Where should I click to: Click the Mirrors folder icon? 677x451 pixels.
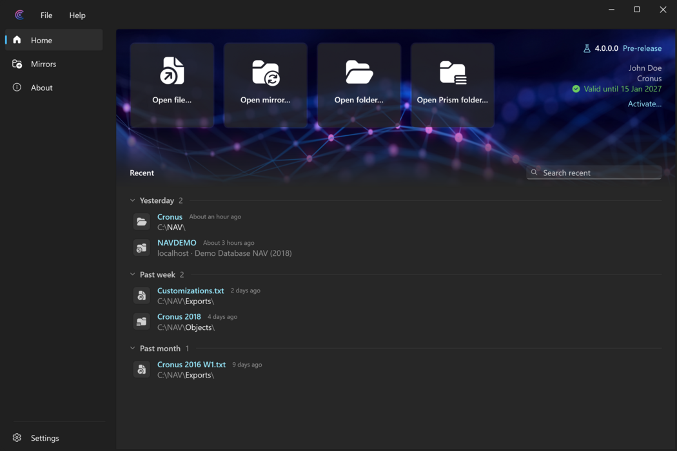[x=17, y=64]
